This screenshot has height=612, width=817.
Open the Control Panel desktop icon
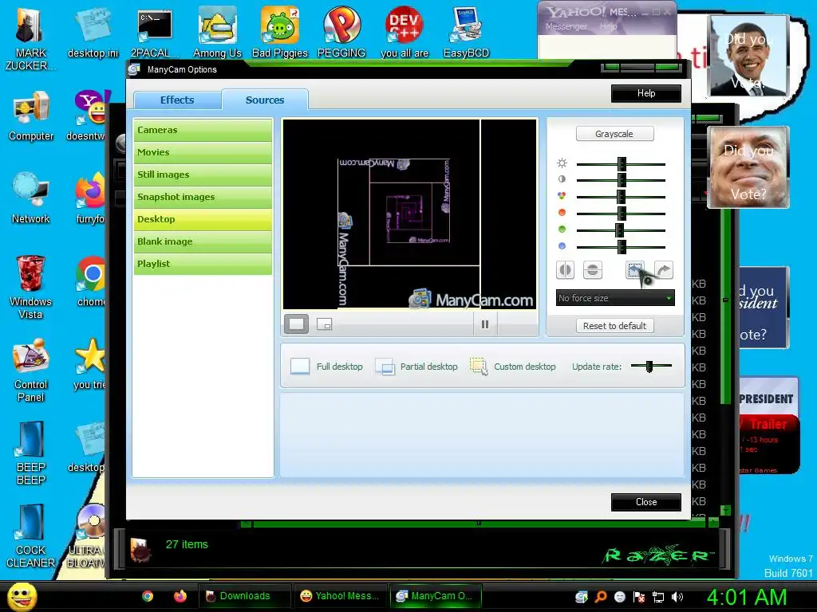pyautogui.click(x=31, y=370)
